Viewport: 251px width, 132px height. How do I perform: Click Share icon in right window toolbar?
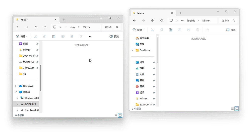pos(189,30)
